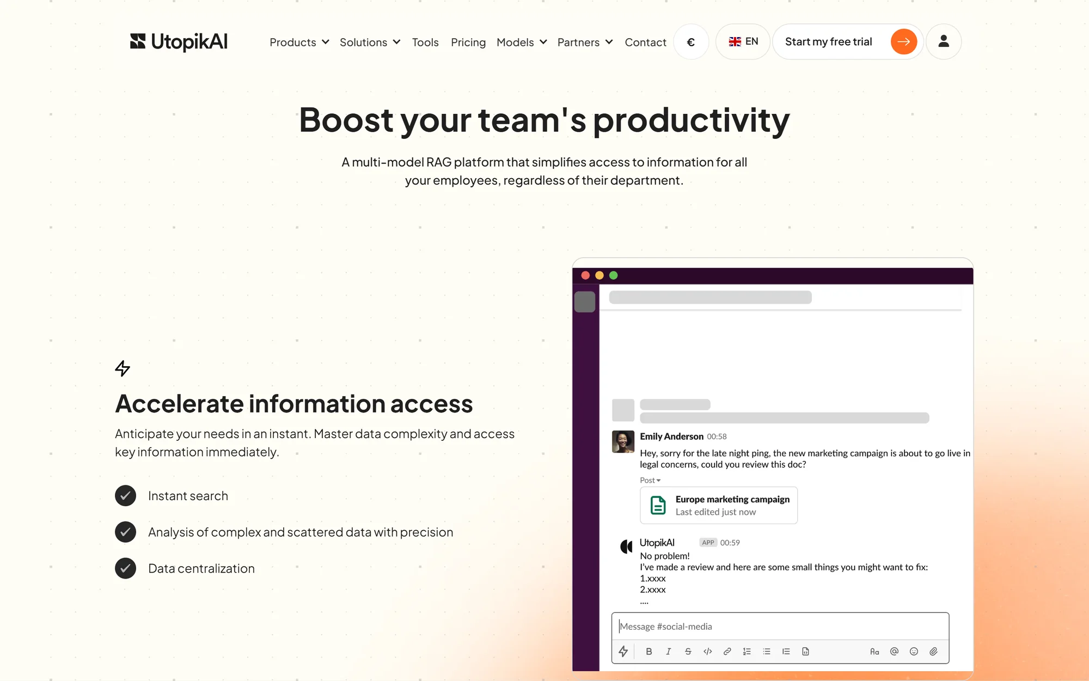Toggle bold formatting in message toolbar
Screen dimensions: 1089x681
tap(648, 651)
